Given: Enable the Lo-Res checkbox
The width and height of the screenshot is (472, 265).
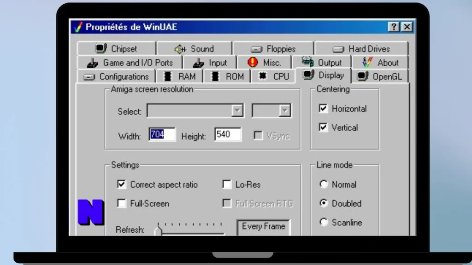Looking at the screenshot, I should [x=227, y=184].
